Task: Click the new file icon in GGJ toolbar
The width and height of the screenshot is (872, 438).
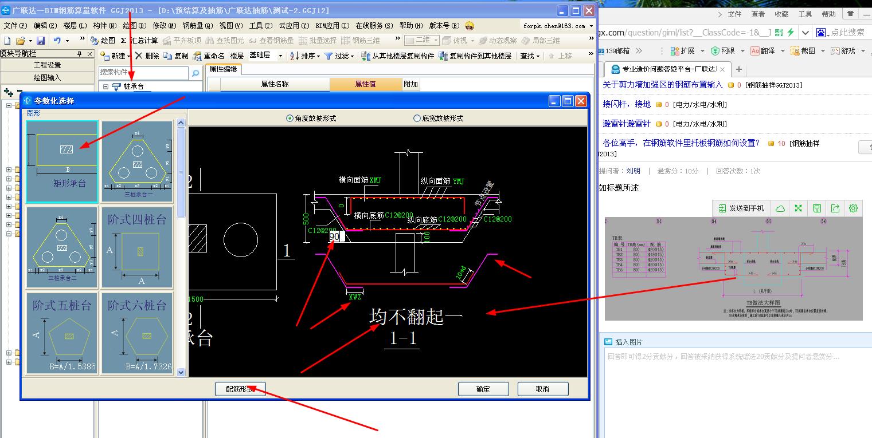Action: (7, 41)
